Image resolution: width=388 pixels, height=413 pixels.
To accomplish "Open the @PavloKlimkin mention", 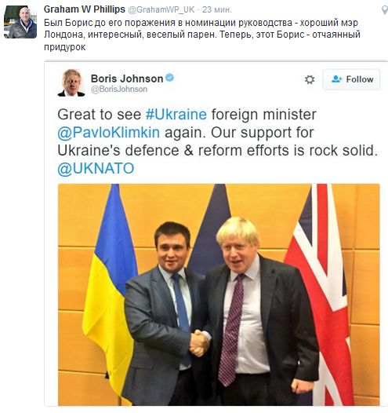I will point(109,133).
